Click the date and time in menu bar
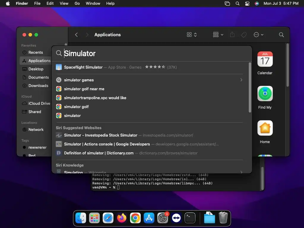Viewport: 304px width, 228px height. pos(281,4)
